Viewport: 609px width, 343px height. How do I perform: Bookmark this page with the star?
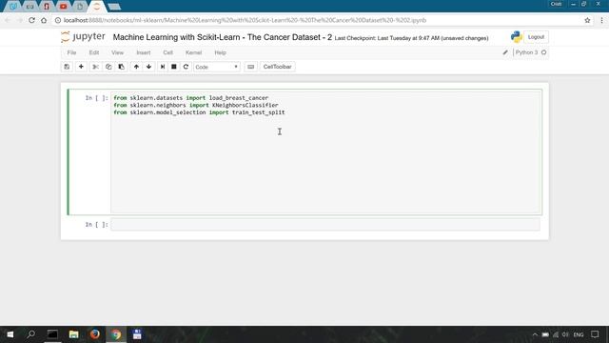(x=587, y=20)
